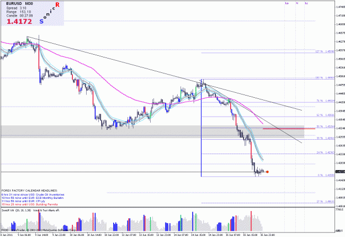345x237 pixels.
Task: Click the 8 Jun 2011 date axis label
Action: 7,235
